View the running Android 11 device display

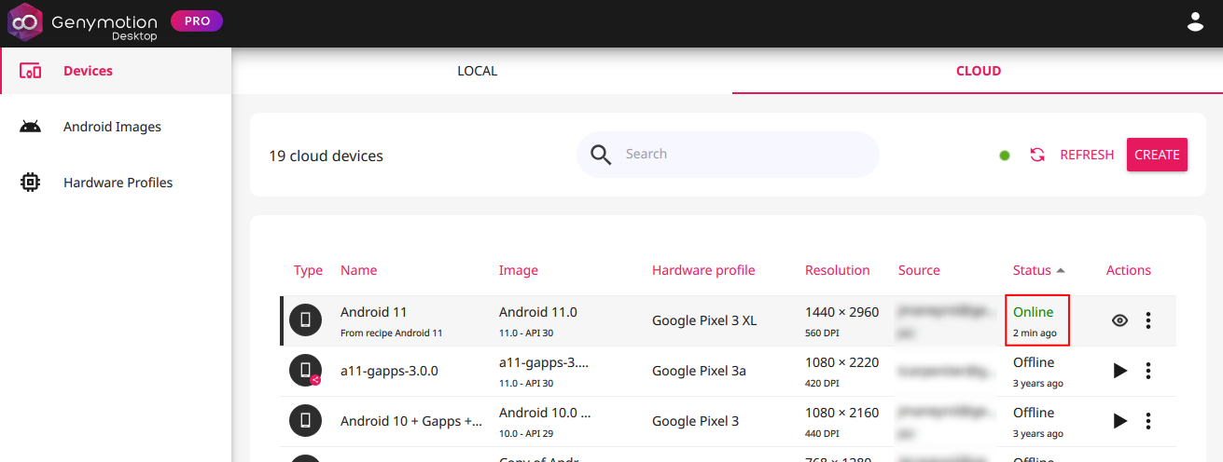tap(1120, 320)
